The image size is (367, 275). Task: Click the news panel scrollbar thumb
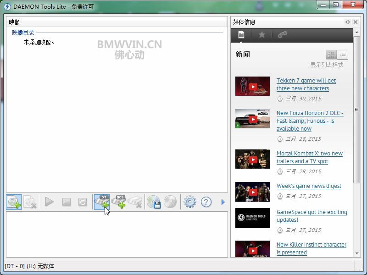click(x=357, y=110)
